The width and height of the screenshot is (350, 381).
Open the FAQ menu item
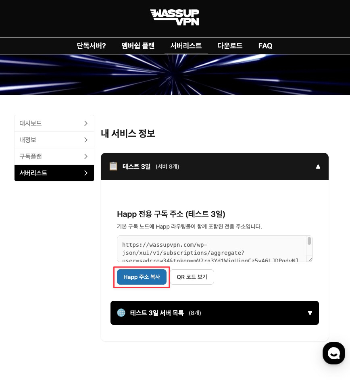click(265, 46)
